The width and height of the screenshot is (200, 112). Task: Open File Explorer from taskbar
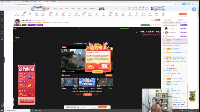36,111
